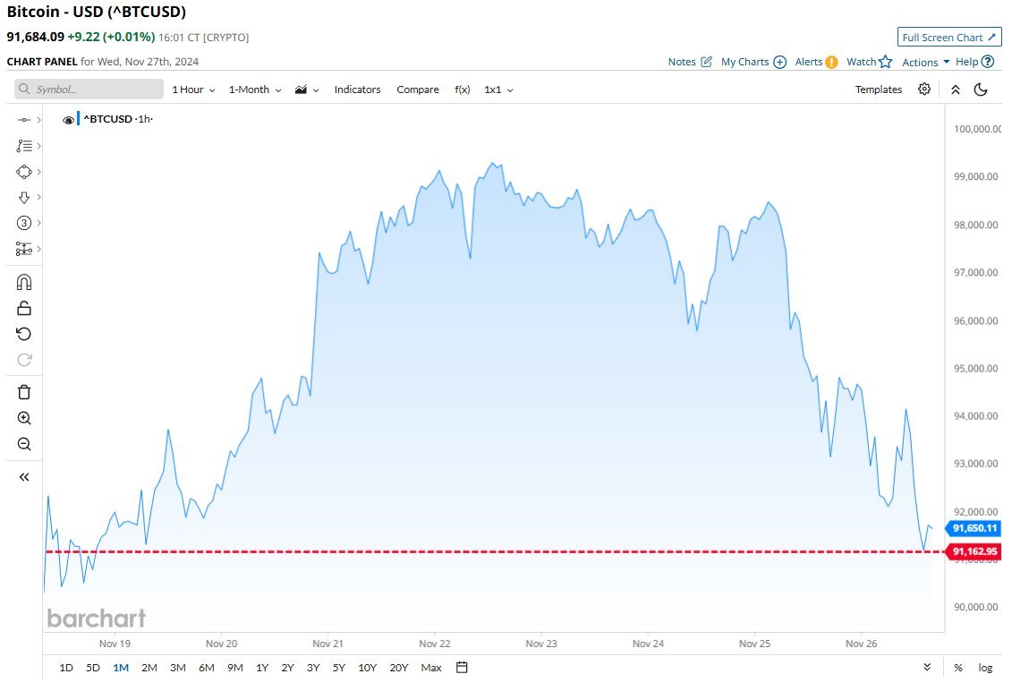Select the 6M time range
1012x691 pixels.
pos(206,668)
